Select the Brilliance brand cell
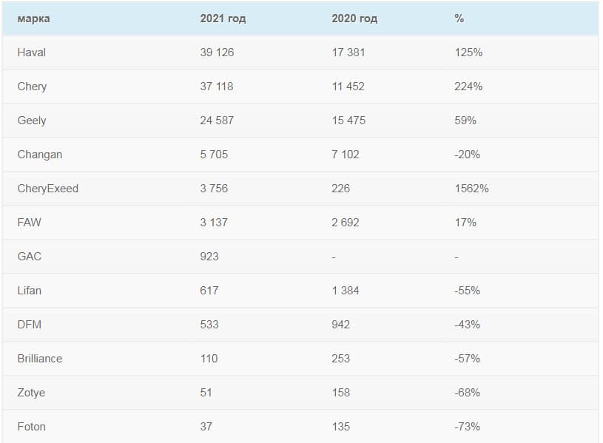This screenshot has width=603, height=443. tap(40, 359)
